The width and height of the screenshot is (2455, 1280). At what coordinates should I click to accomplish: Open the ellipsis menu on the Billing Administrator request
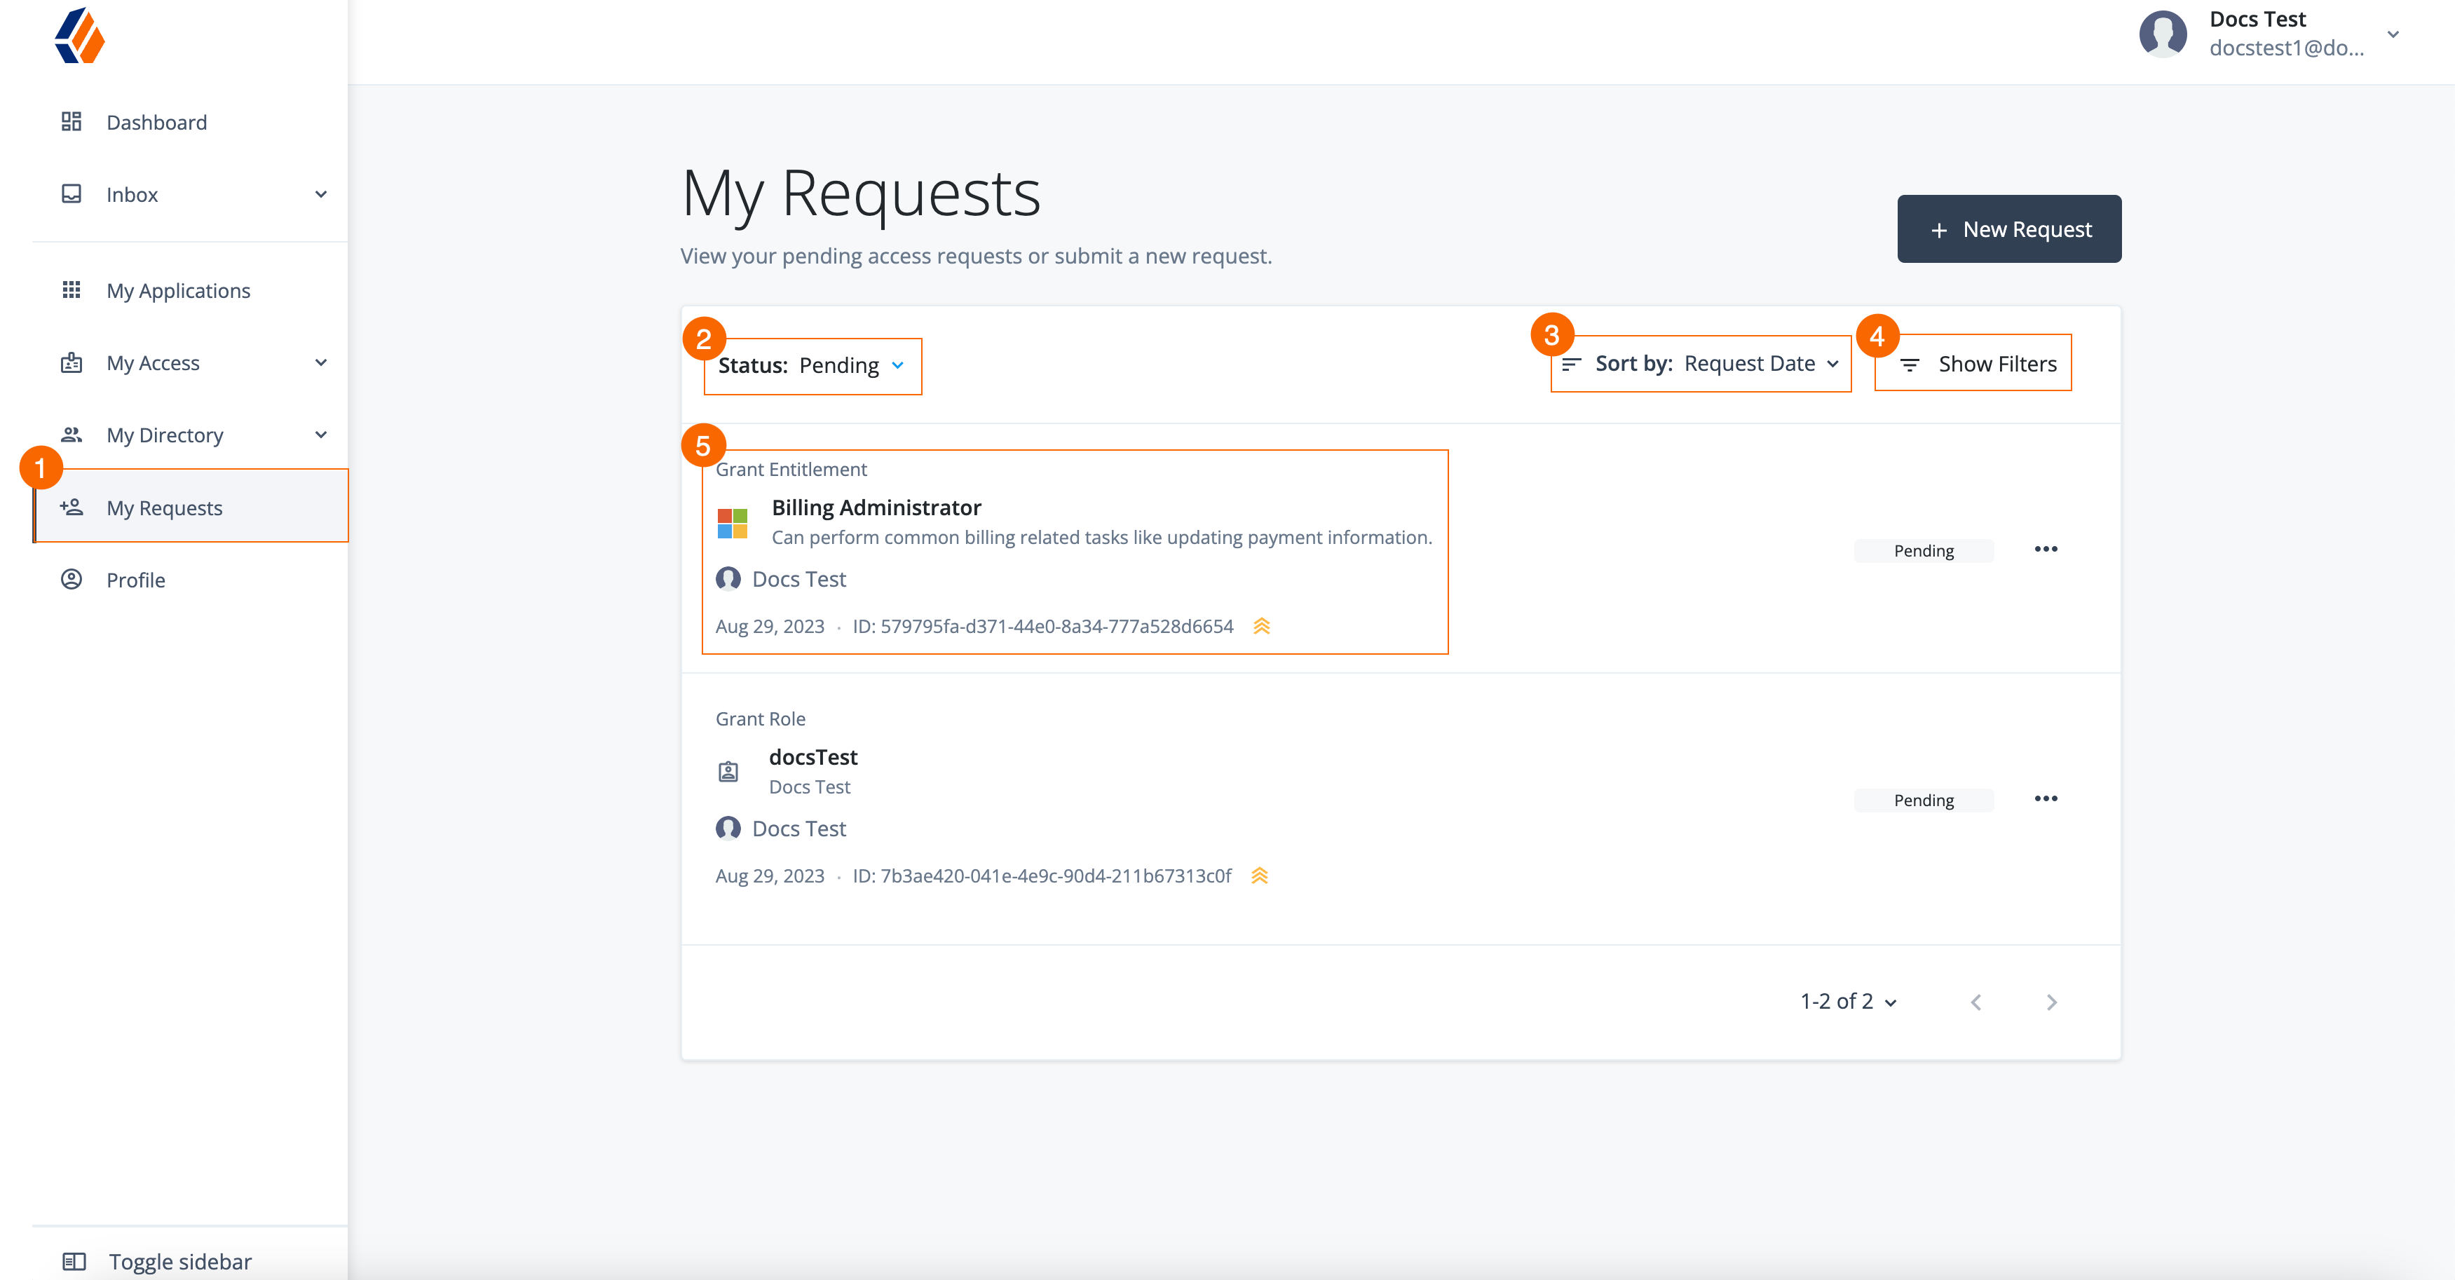2047,549
